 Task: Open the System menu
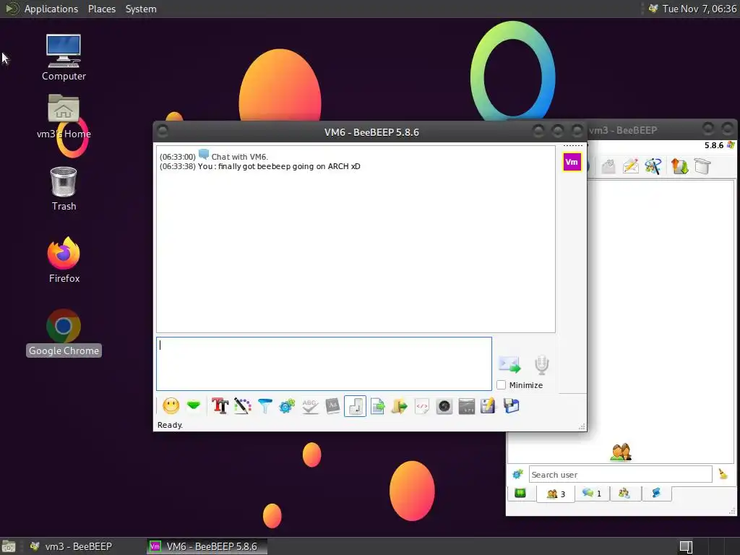pyautogui.click(x=141, y=9)
